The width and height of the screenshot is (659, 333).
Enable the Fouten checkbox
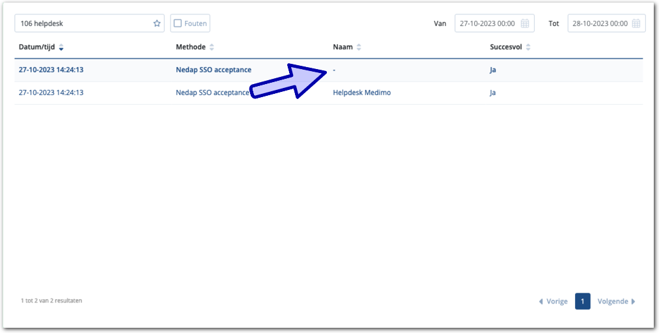pos(178,23)
